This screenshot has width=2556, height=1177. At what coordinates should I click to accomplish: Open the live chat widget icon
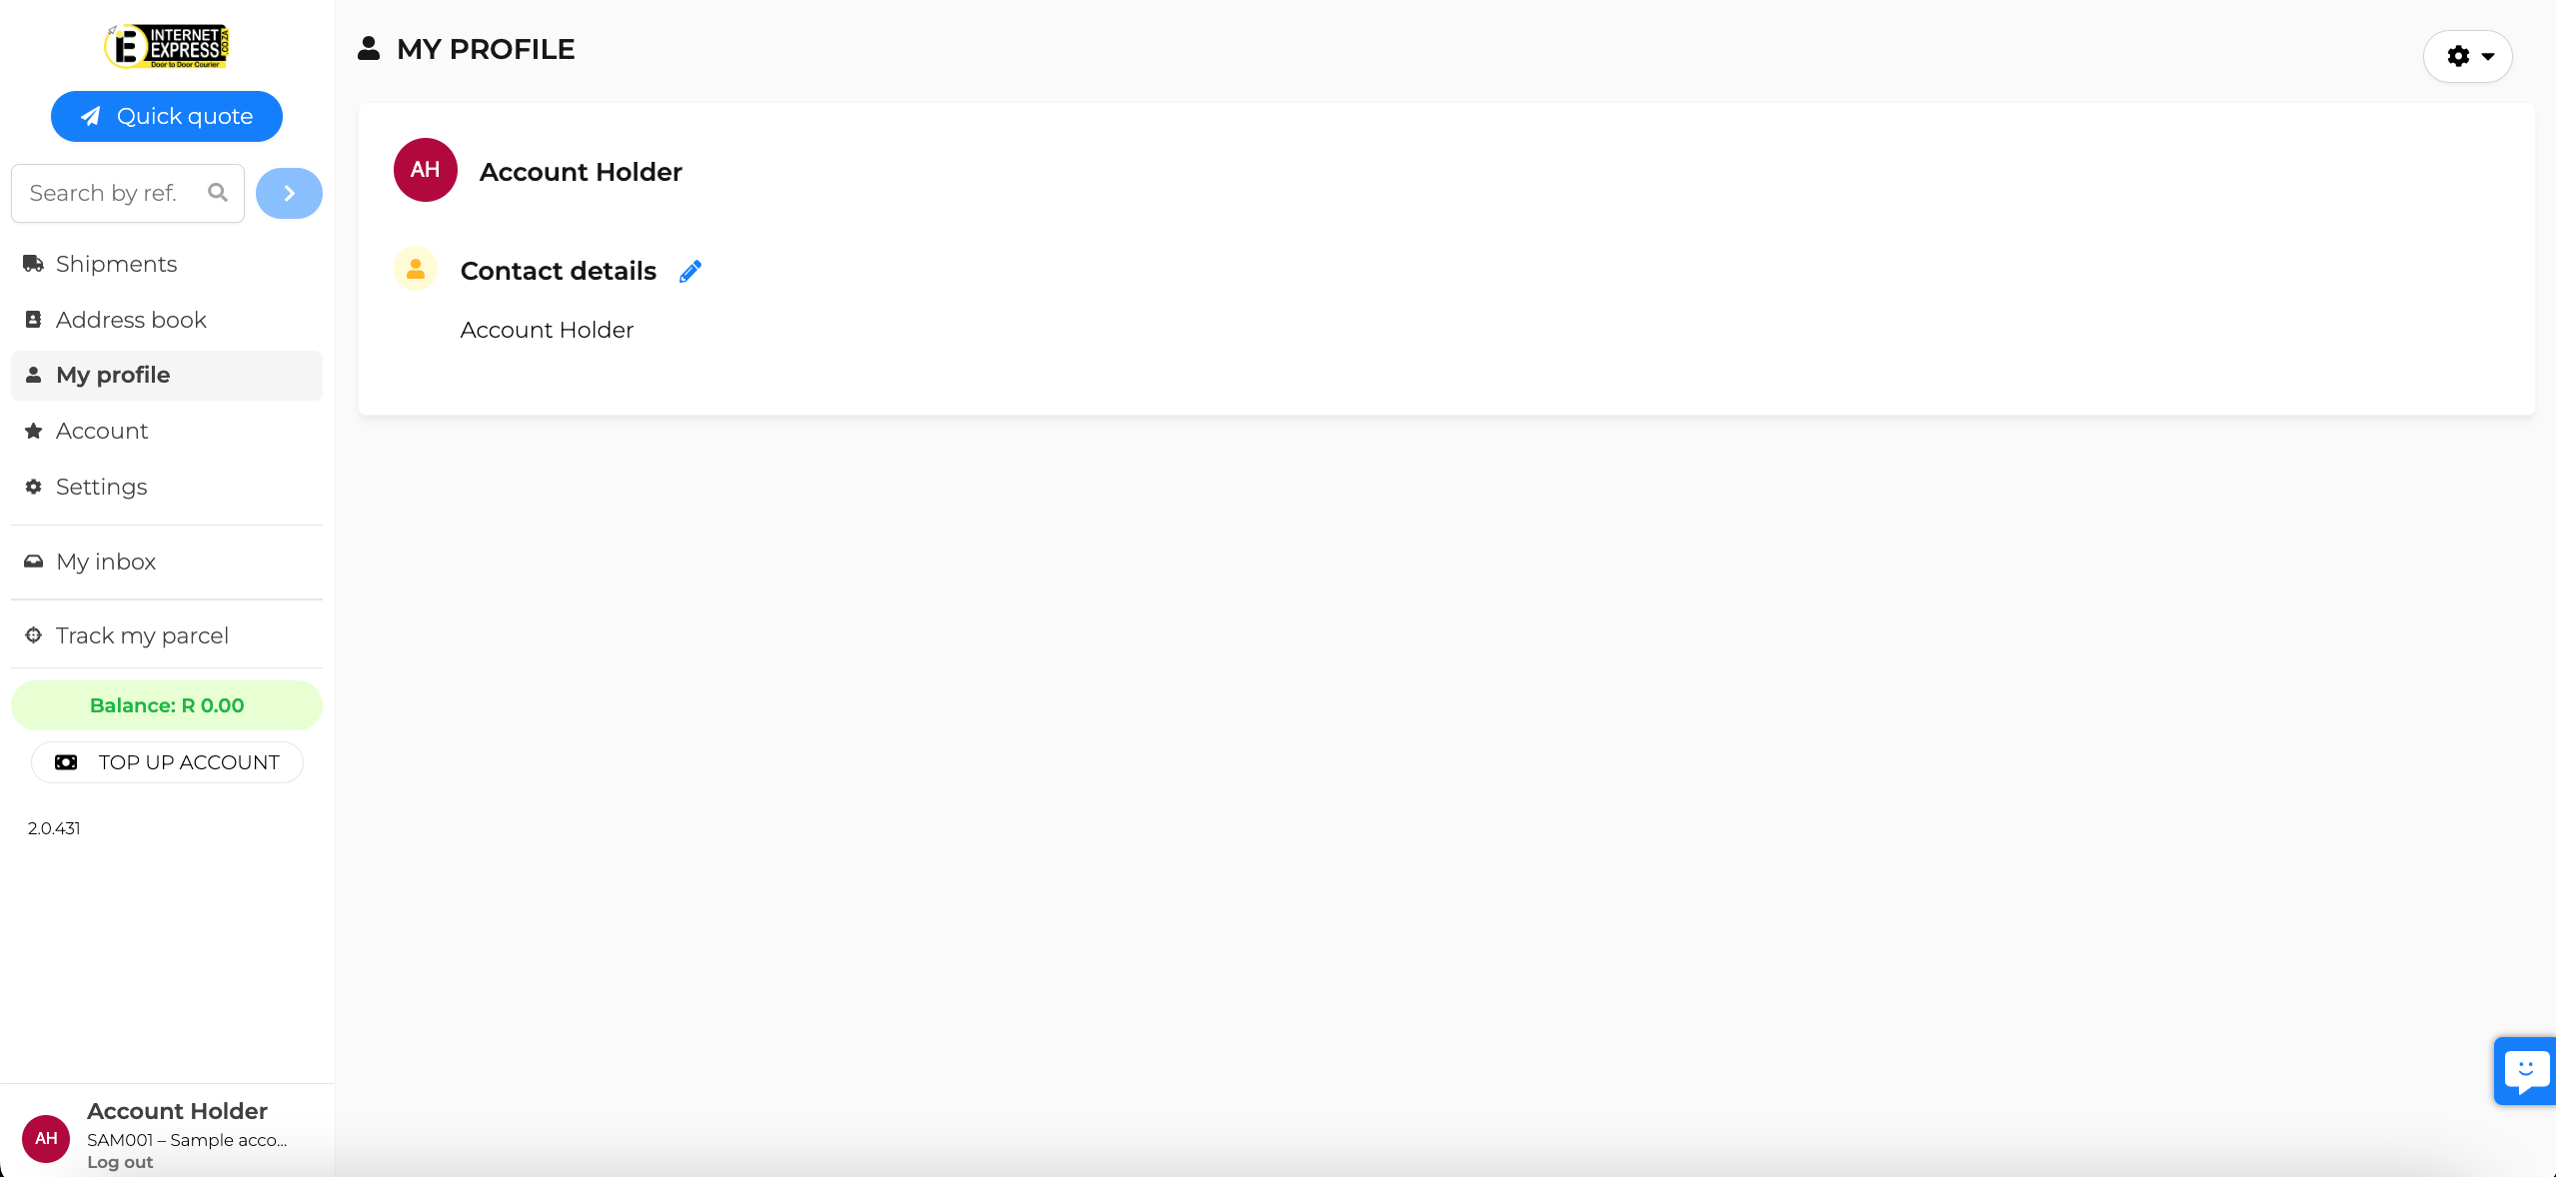(2525, 1071)
